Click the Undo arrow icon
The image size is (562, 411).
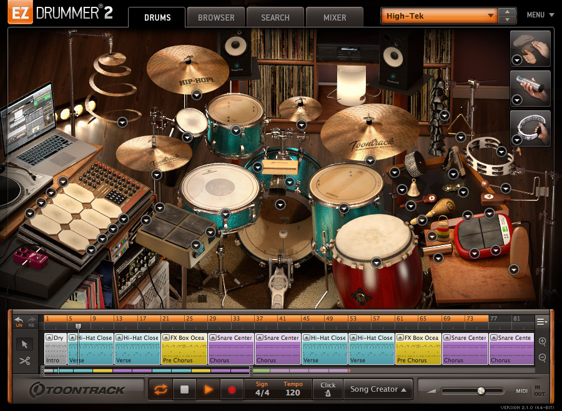pyautogui.click(x=19, y=321)
